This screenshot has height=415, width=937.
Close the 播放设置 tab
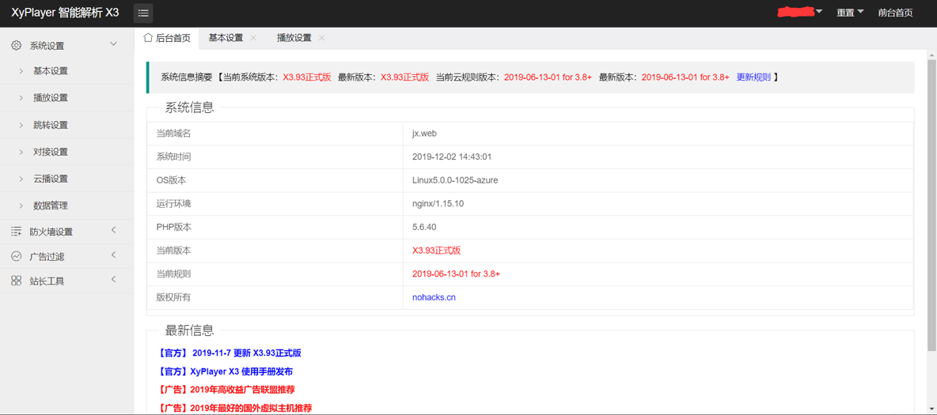[321, 38]
